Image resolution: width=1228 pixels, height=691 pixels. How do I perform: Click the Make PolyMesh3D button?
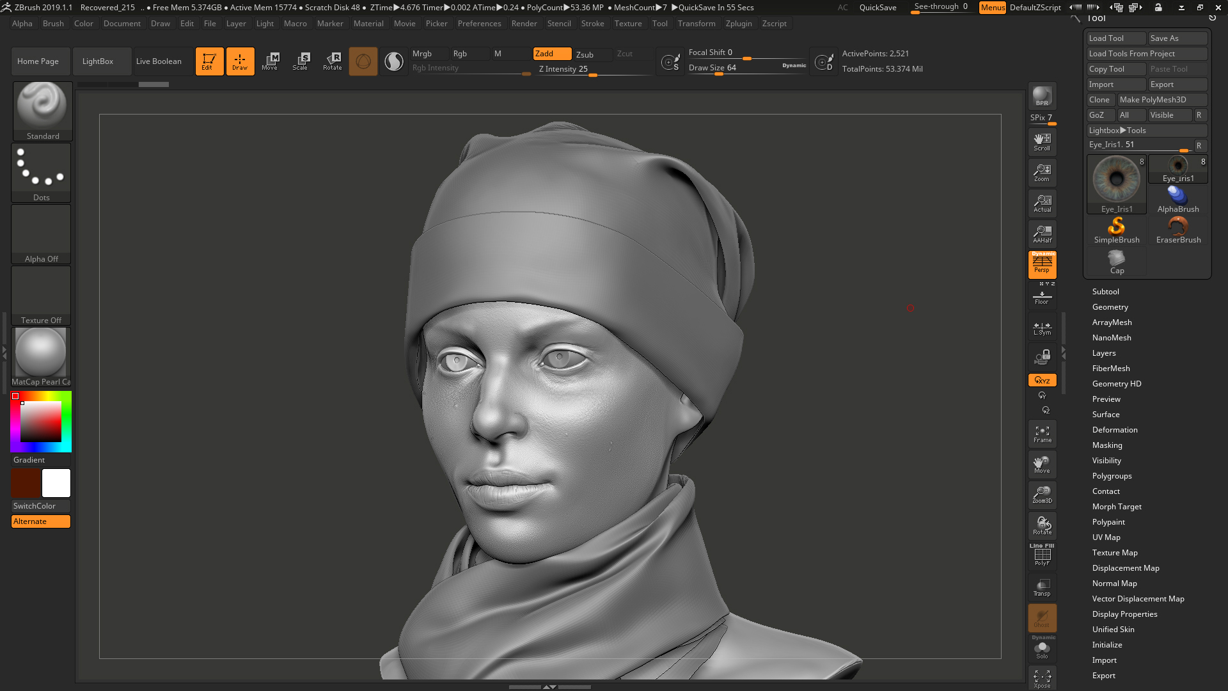pos(1161,99)
